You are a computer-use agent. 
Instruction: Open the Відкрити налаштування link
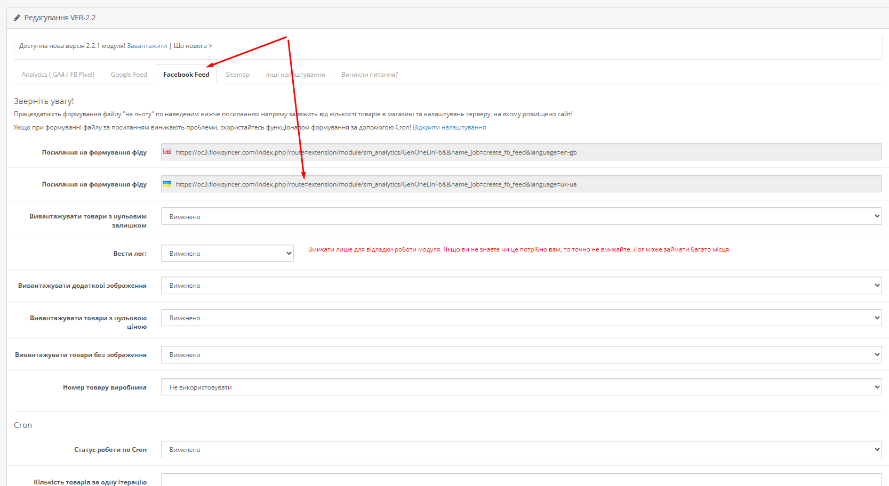click(x=449, y=127)
